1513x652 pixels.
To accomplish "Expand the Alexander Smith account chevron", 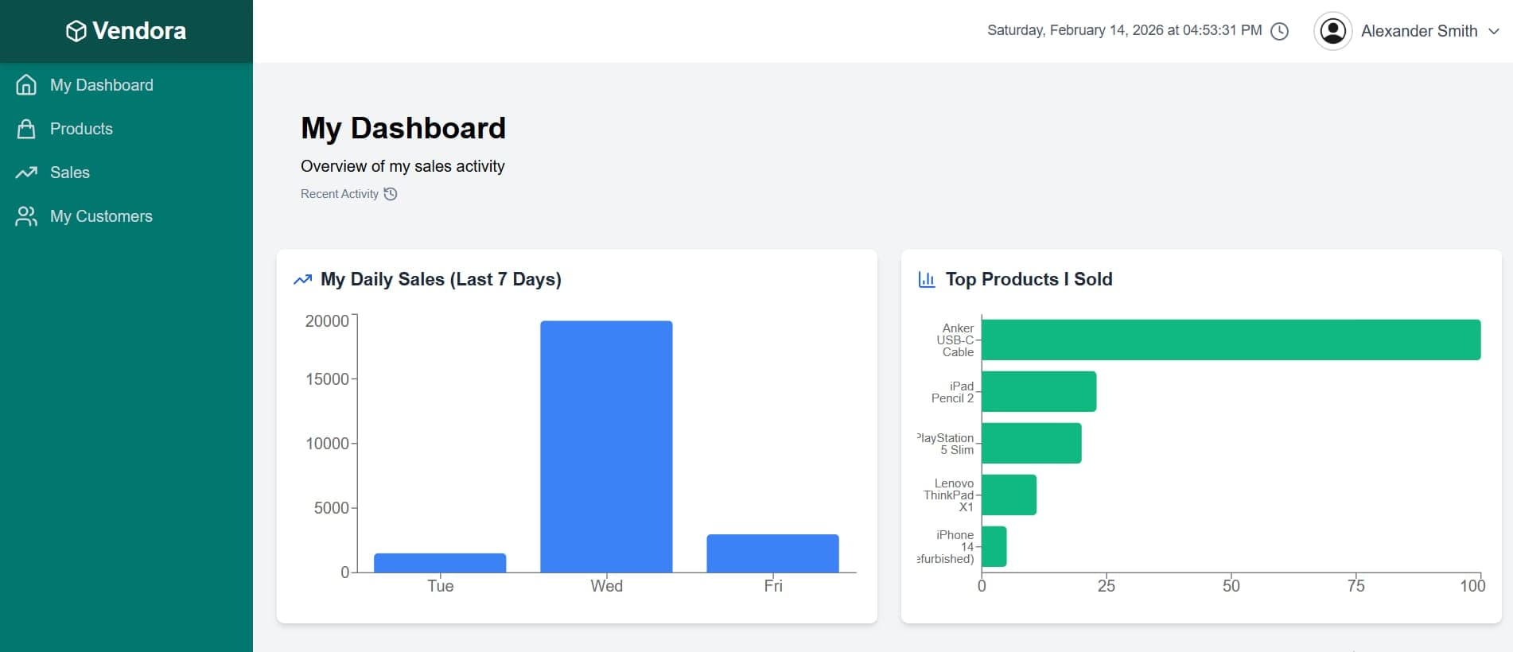I will 1494,31.
